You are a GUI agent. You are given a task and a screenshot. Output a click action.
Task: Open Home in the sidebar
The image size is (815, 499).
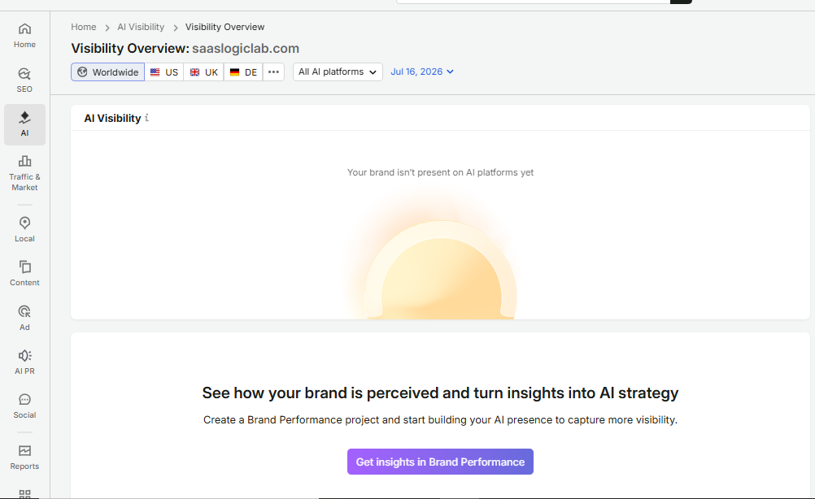tap(24, 36)
